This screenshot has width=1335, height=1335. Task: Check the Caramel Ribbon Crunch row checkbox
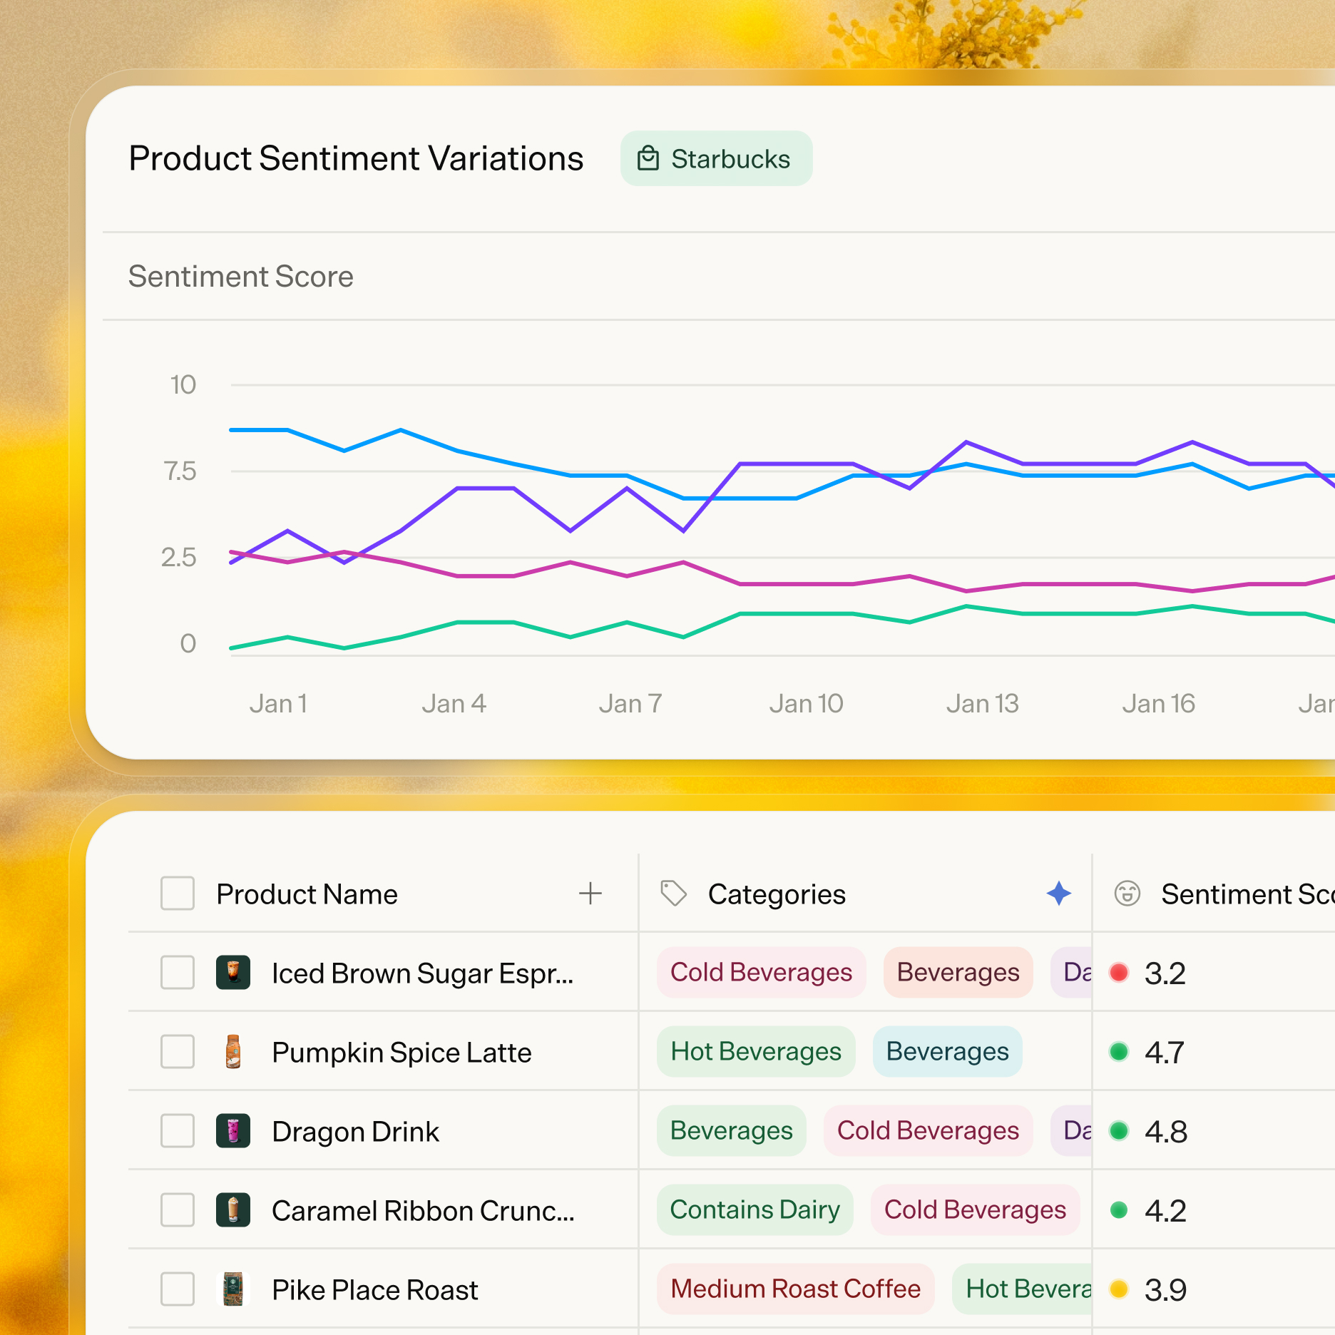click(178, 1210)
